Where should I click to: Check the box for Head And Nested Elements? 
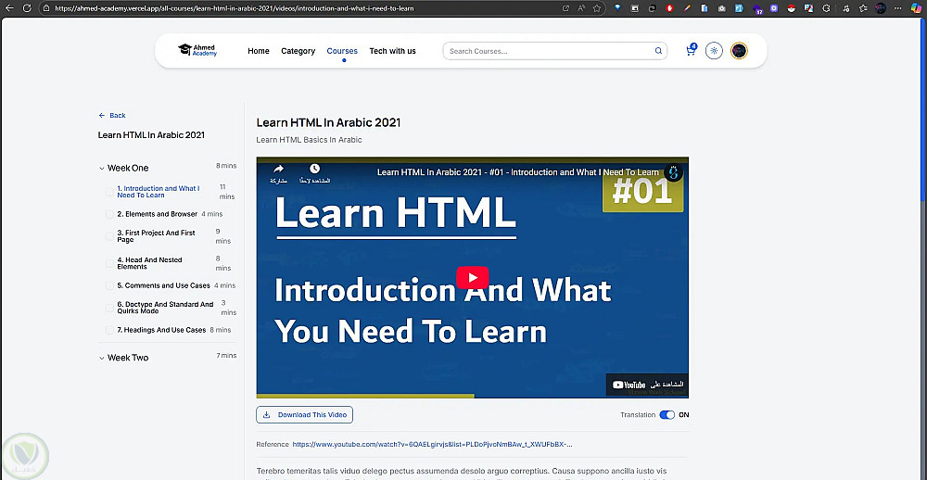click(x=109, y=264)
